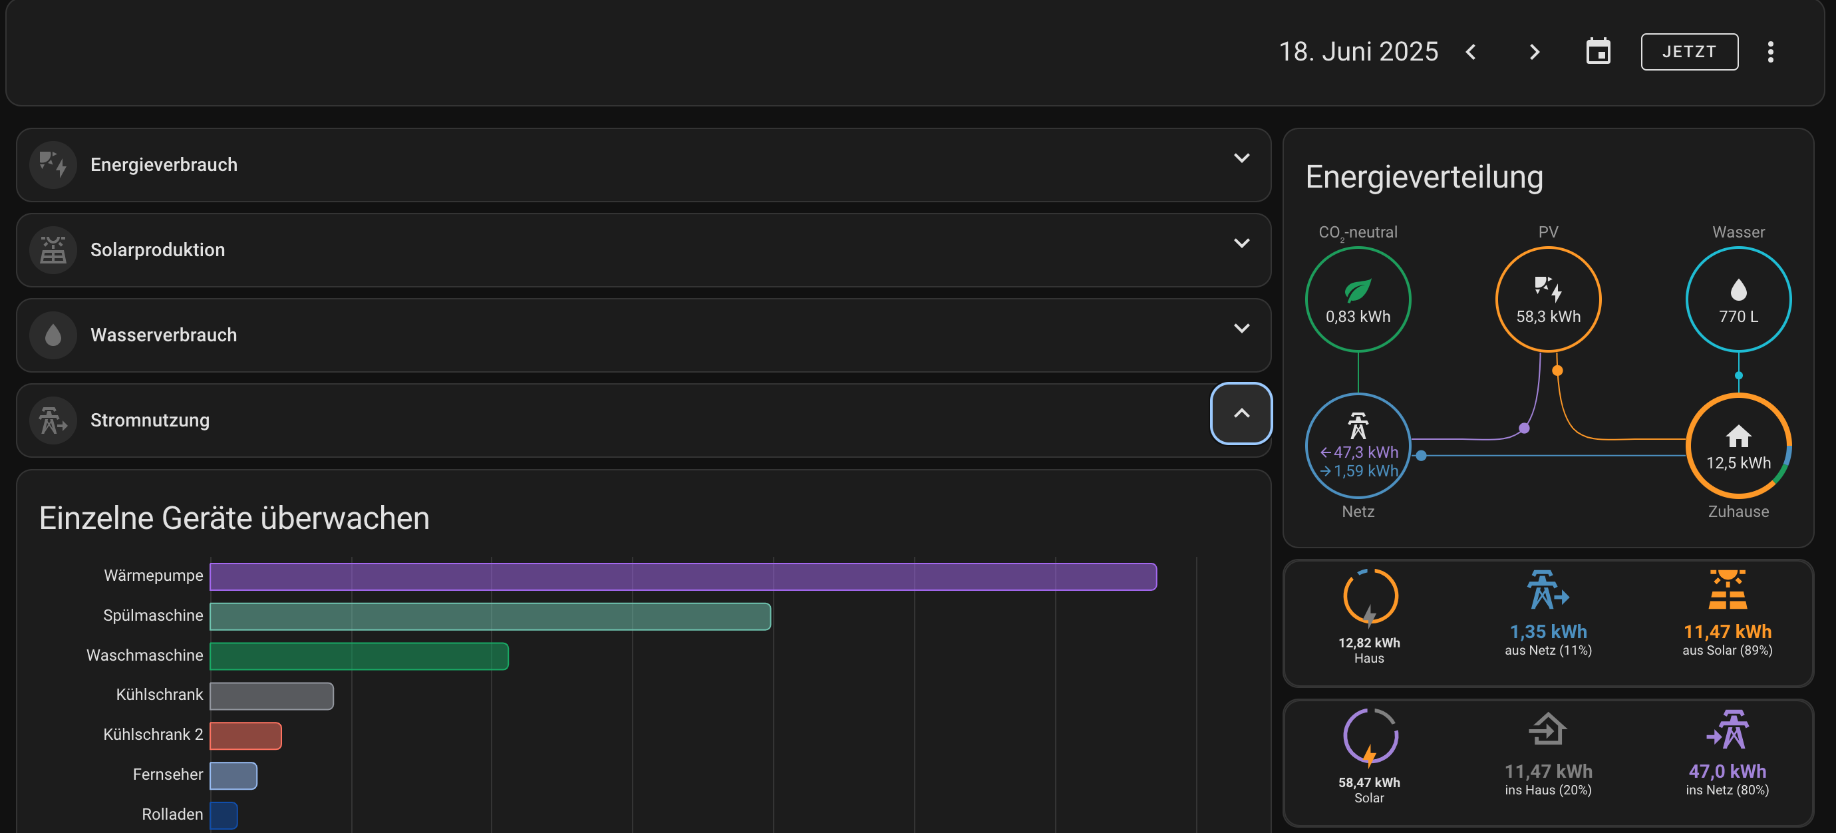Click the PV solar circle node
1836x833 pixels.
(1547, 299)
